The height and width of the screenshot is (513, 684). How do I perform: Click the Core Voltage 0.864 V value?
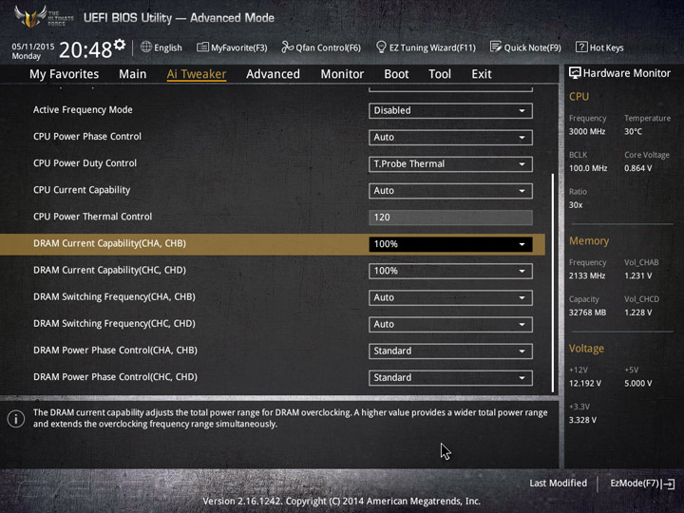637,168
